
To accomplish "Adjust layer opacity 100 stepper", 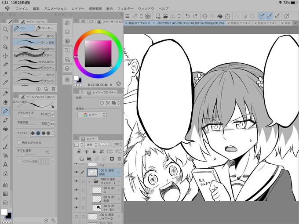I will [121, 145].
